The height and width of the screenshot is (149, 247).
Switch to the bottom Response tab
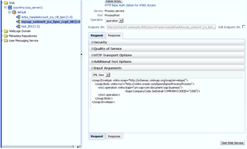(x=114, y=136)
